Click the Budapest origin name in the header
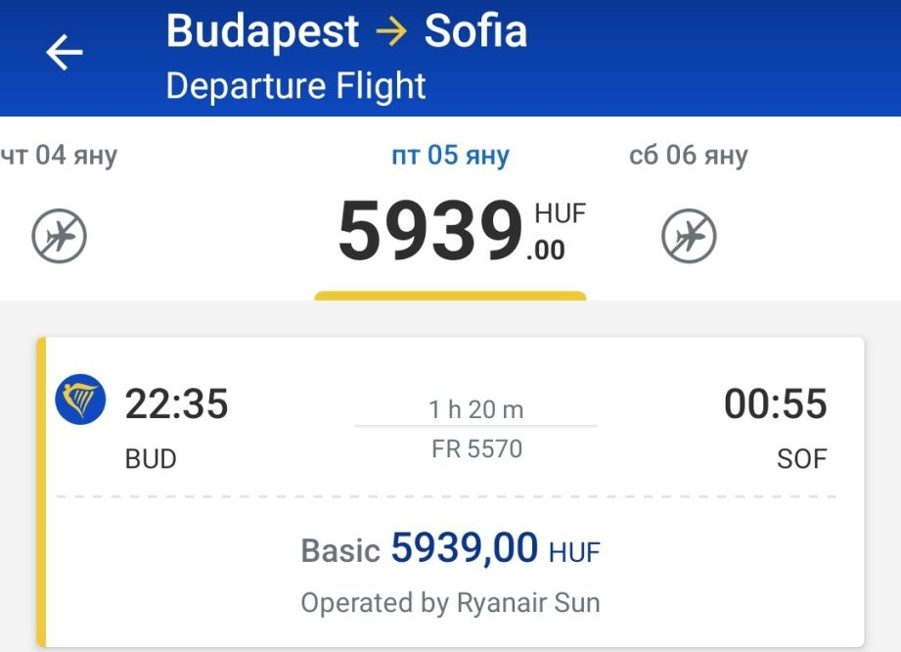Screen dimensions: 901x652 tap(262, 31)
